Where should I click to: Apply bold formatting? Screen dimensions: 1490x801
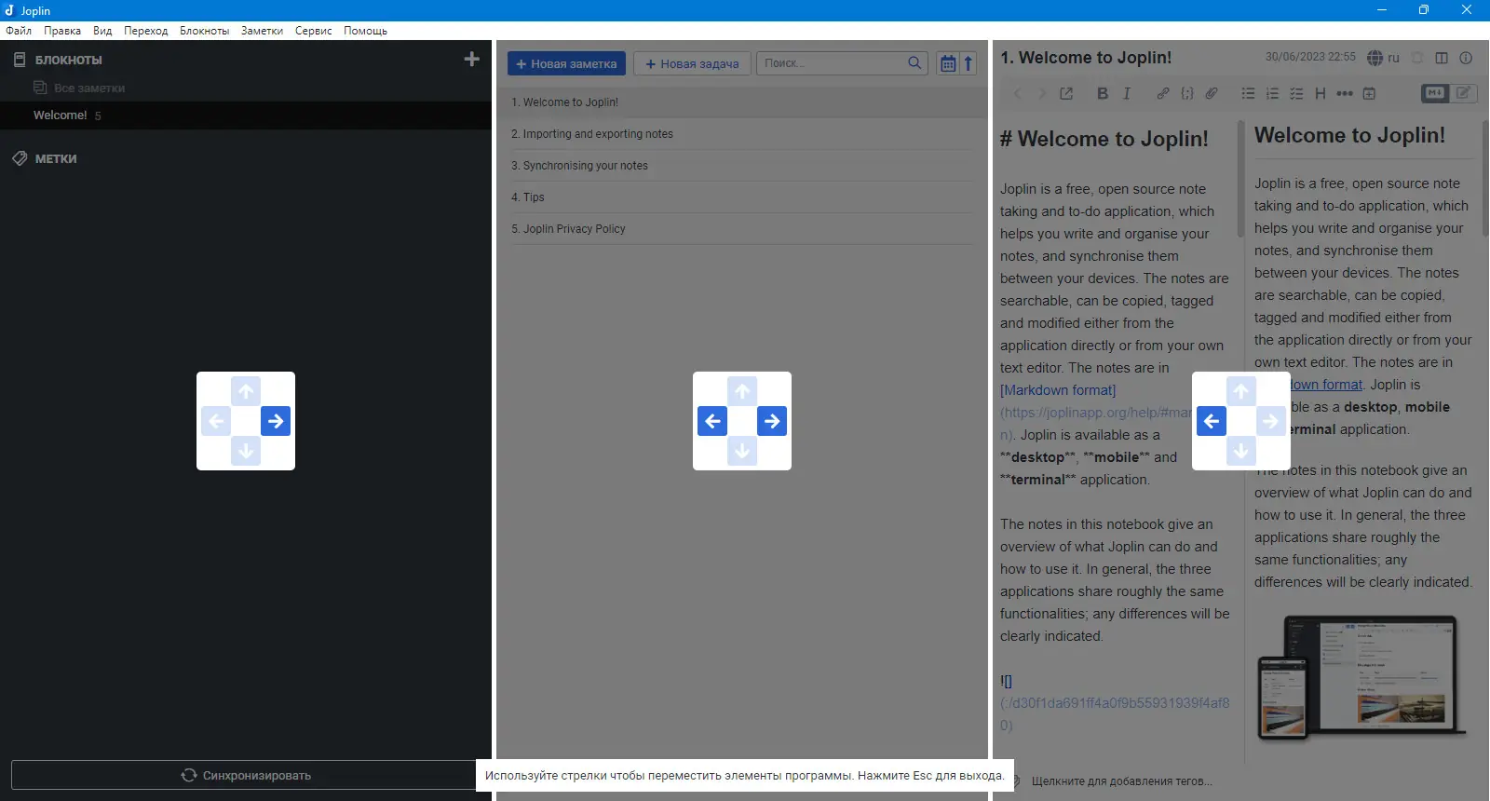[x=1103, y=93]
